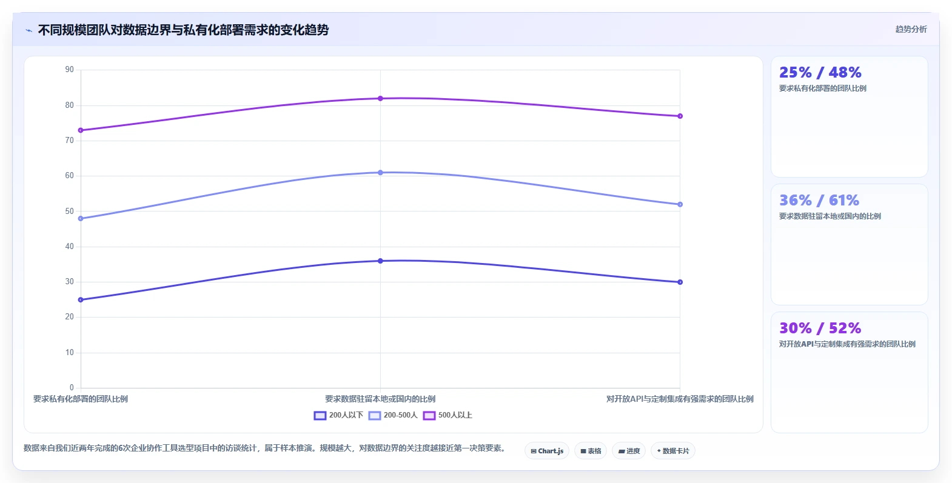Click x-axis label 要求数据驻留本地或国内的比例
The image size is (952, 483).
pos(380,399)
